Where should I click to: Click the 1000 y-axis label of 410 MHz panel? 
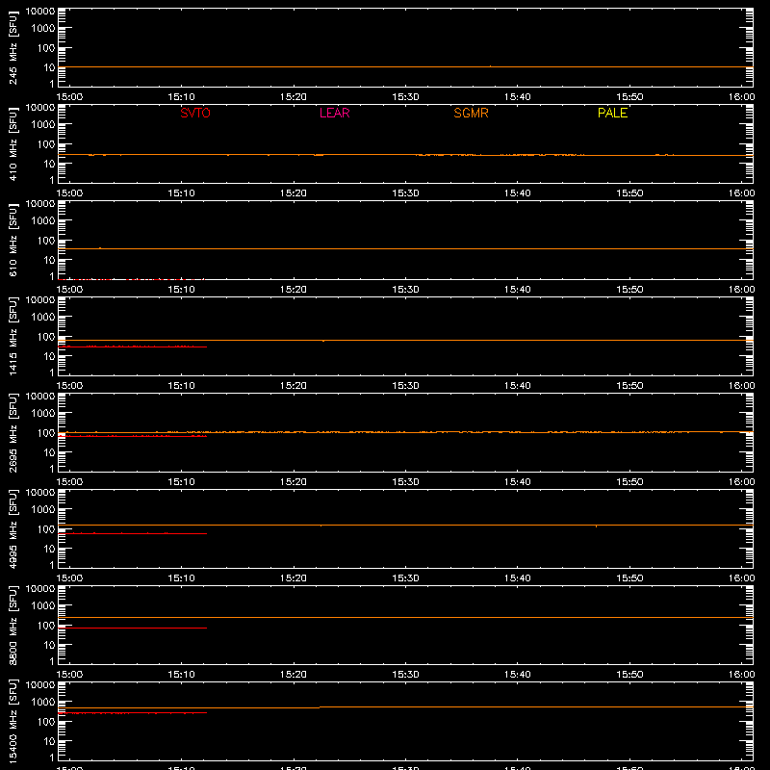click(43, 124)
